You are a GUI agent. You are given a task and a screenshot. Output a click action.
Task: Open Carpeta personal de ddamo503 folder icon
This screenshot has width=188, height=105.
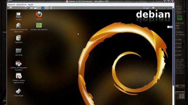pyautogui.click(x=19, y=25)
